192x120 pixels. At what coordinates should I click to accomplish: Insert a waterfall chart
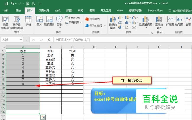click(x=135, y=18)
